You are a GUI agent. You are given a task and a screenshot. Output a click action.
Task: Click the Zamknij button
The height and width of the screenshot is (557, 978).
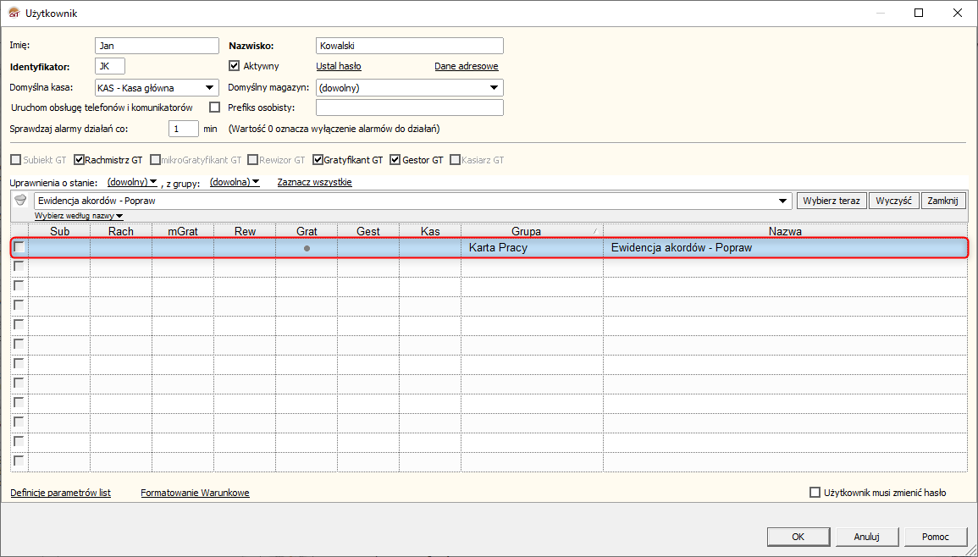click(943, 201)
